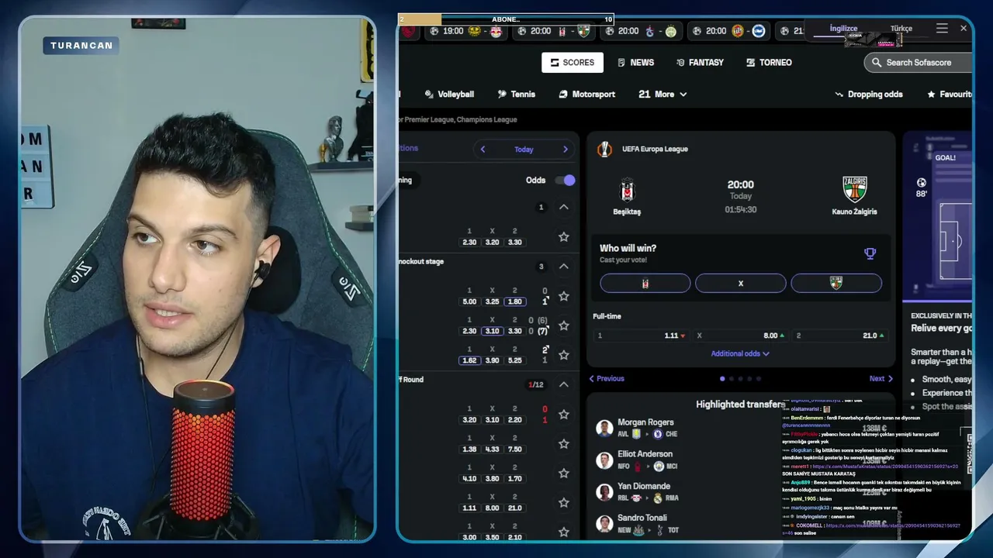Image resolution: width=993 pixels, height=558 pixels.
Task: Switch language to Türkçe
Action: (x=901, y=29)
